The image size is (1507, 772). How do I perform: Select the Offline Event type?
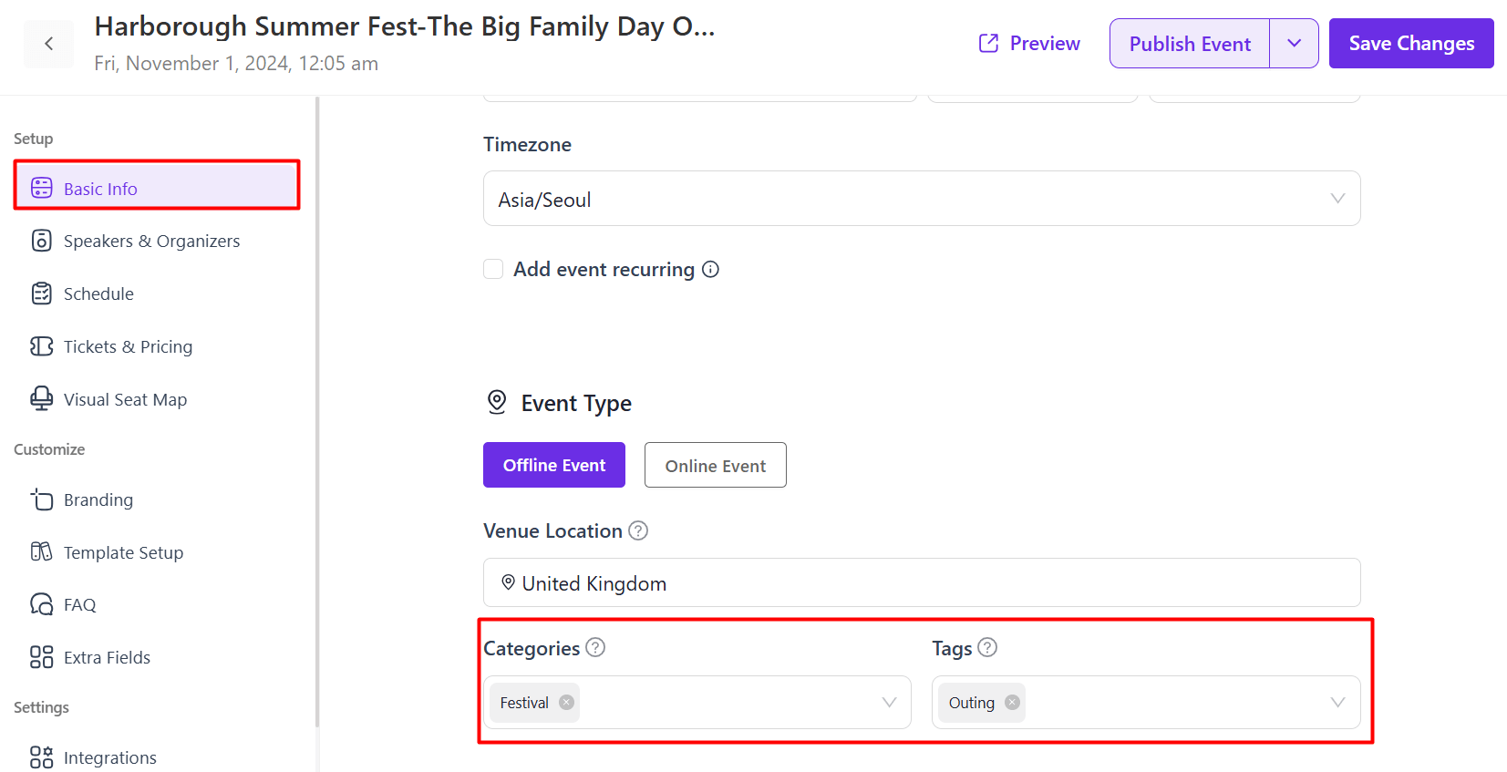pos(554,465)
